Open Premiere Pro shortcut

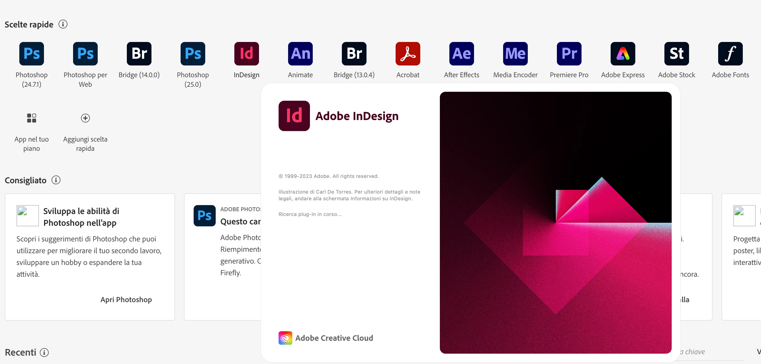click(569, 53)
